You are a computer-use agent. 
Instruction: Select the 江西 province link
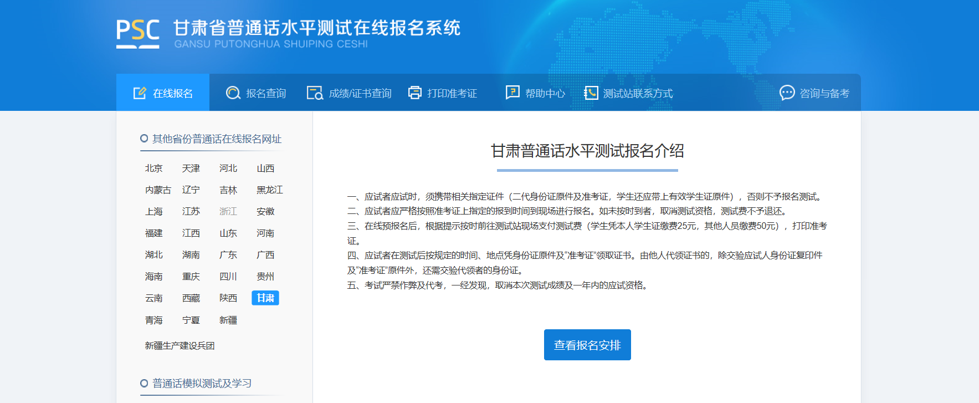pos(191,233)
